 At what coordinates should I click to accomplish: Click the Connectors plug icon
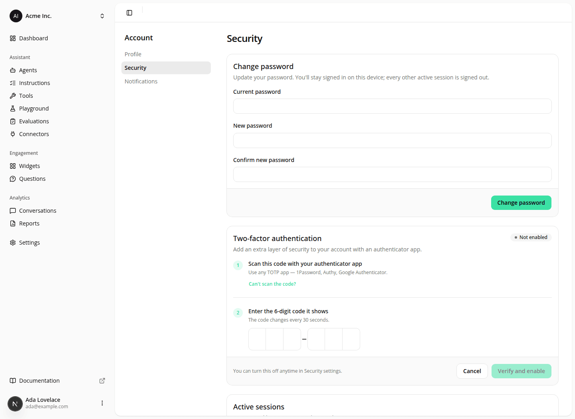point(13,134)
